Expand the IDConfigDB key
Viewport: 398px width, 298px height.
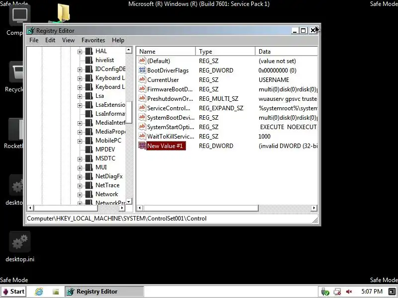(x=80, y=70)
